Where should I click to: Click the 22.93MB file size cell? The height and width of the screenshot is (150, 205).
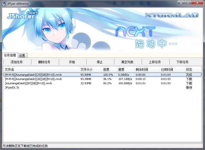click(86, 83)
